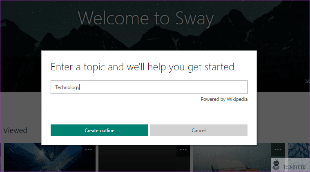Screen dimensions: 310x172
Task: Cancel the topic dialog
Action: (x=198, y=130)
